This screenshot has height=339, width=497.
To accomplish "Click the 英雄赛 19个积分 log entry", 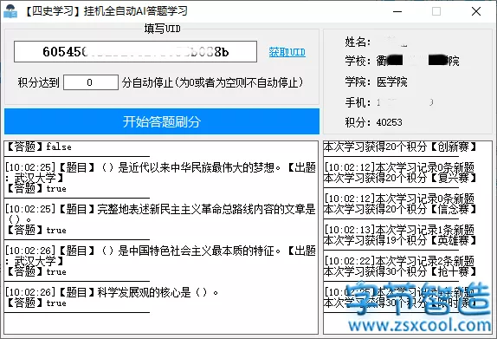I will pyautogui.click(x=400, y=240).
